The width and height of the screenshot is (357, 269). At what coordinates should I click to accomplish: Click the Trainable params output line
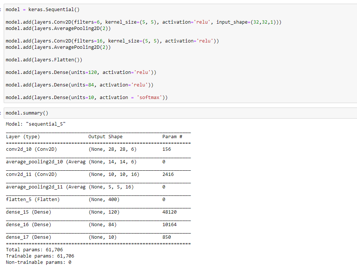click(x=37, y=256)
